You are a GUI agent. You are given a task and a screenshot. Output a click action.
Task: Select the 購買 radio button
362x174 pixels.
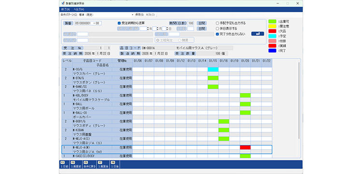click(x=180, y=40)
